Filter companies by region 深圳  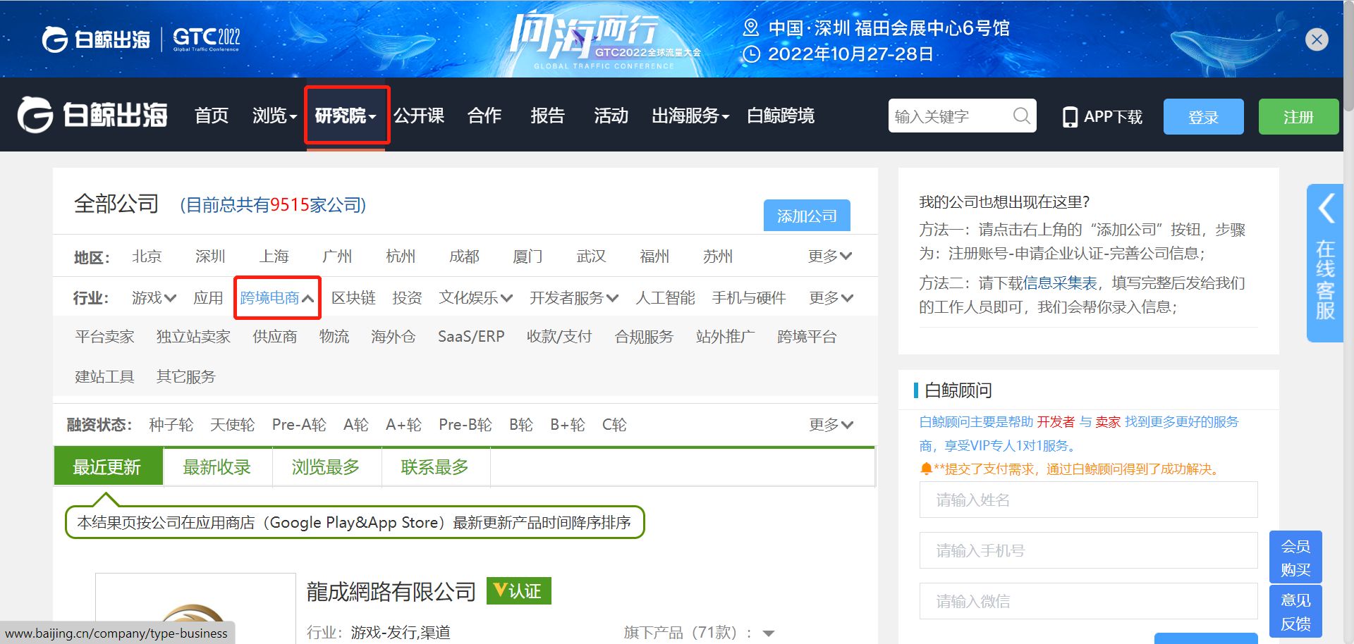click(x=210, y=256)
